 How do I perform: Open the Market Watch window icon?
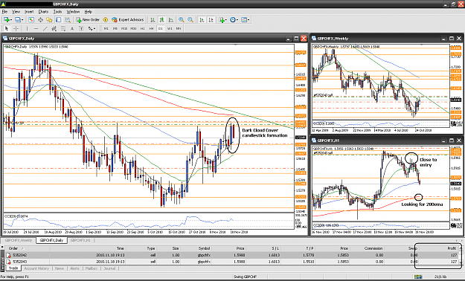pos(31,20)
